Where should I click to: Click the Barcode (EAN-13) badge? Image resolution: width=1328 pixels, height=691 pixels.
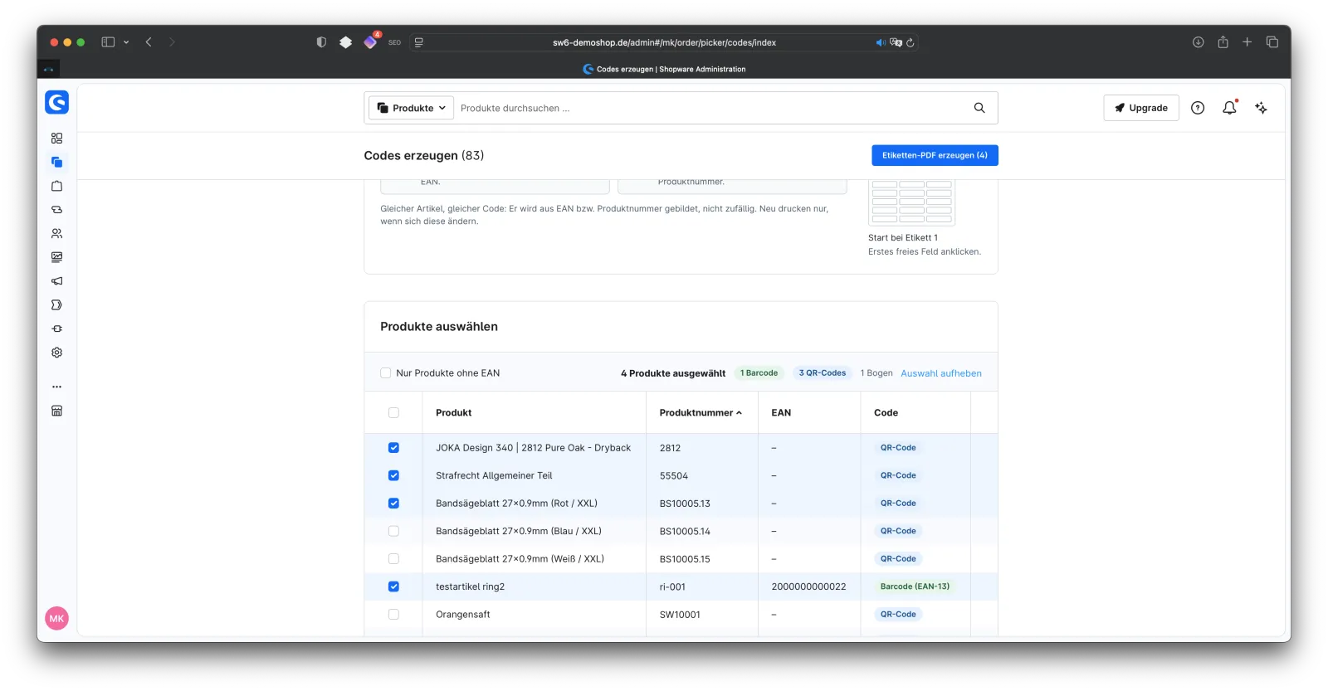point(915,586)
